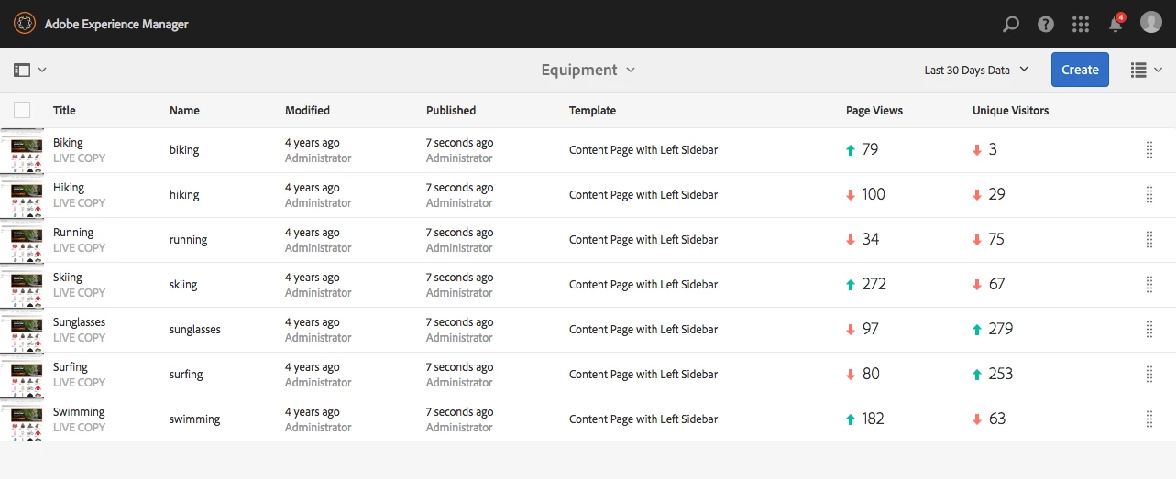The width and height of the screenshot is (1176, 479).
Task: Open the help question mark icon
Action: click(x=1046, y=24)
